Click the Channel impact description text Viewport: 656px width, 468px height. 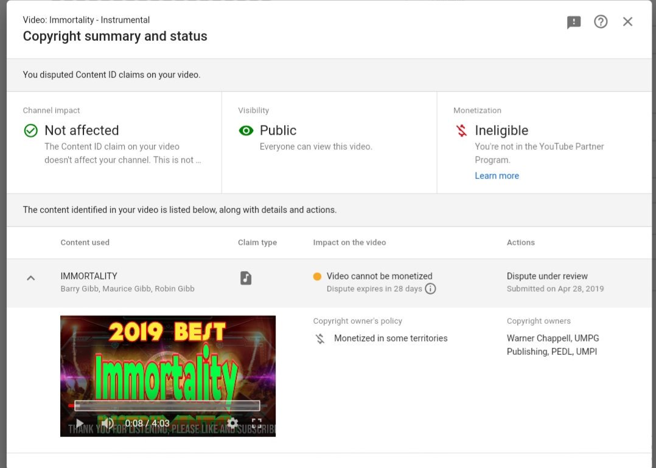(122, 153)
